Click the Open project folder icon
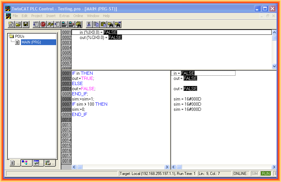 [x=18, y=24]
